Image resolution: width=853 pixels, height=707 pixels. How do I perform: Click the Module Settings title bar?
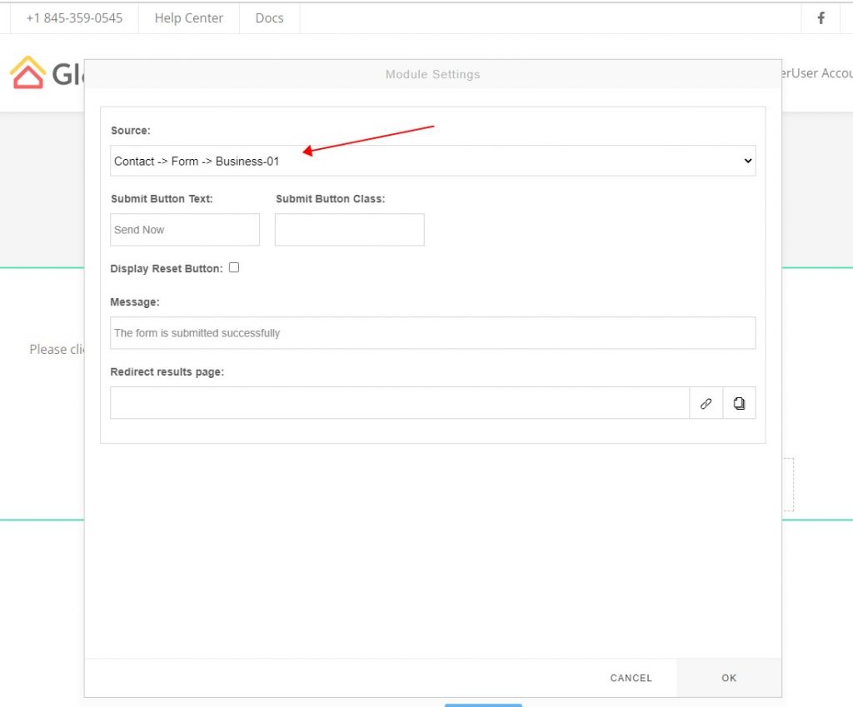pyautogui.click(x=432, y=74)
